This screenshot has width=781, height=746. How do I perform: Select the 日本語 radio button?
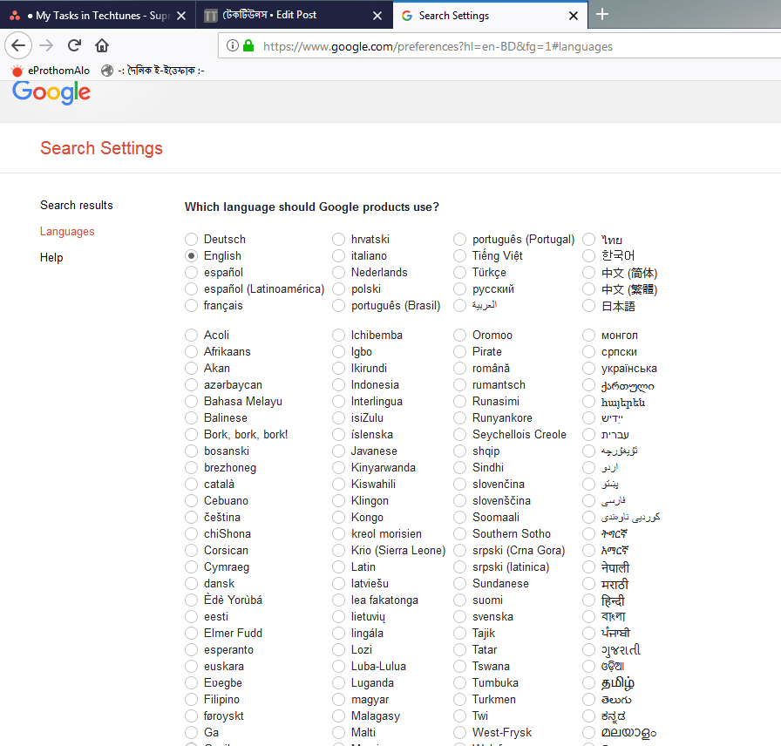588,305
